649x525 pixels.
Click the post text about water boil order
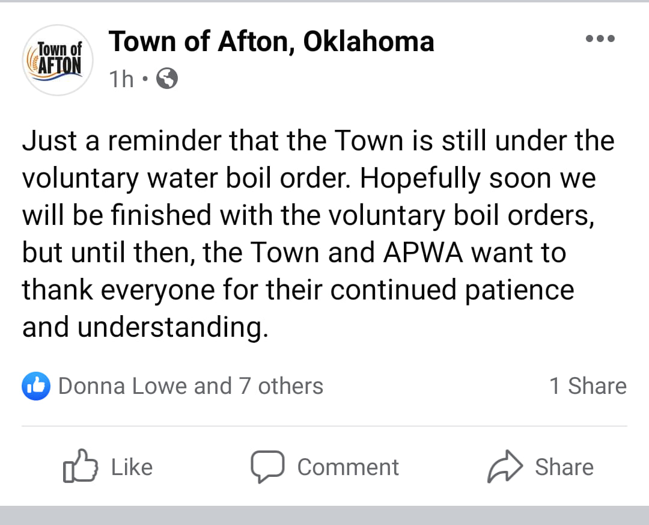tap(318, 234)
